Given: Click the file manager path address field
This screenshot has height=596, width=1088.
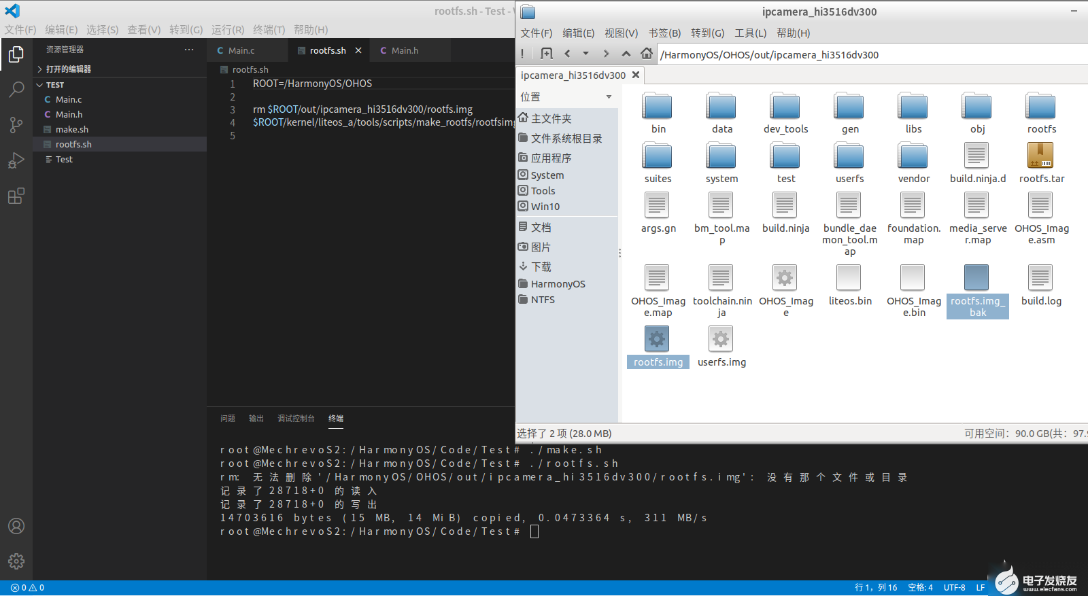Looking at the screenshot, I should 872,54.
